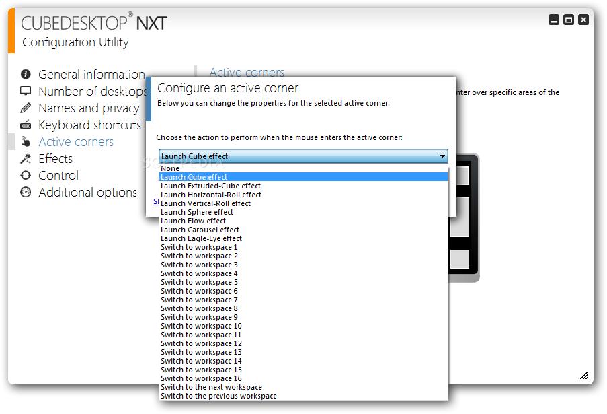Select Switch to workspace 16
This screenshot has height=414, width=607.
point(304,378)
